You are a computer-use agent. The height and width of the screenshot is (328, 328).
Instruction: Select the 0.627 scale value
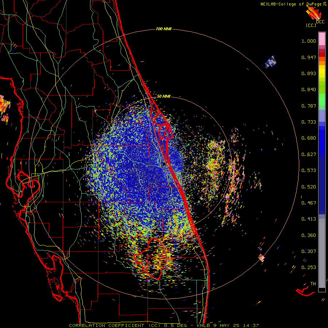[309, 155]
